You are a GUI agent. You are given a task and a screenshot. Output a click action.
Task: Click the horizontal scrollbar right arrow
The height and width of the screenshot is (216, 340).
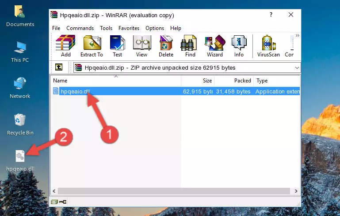[296, 191]
